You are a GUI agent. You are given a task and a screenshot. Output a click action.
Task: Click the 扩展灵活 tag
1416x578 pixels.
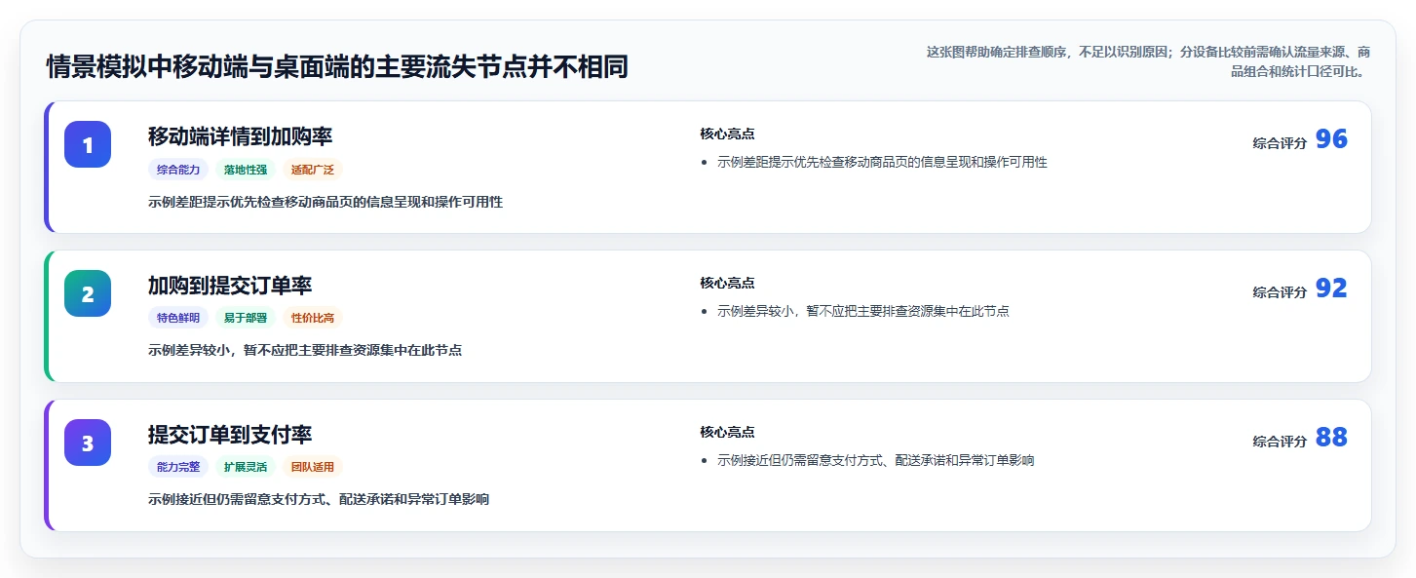point(246,467)
